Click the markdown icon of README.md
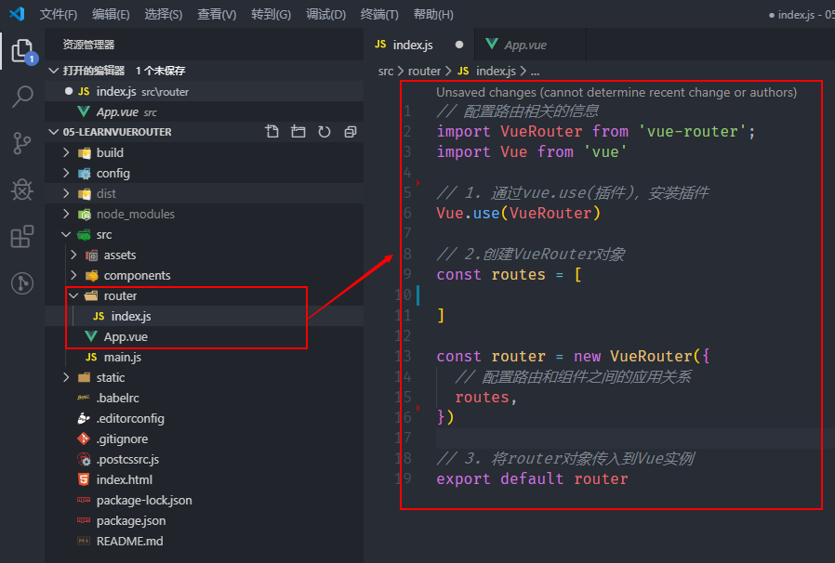The height and width of the screenshot is (563, 835). point(84,541)
